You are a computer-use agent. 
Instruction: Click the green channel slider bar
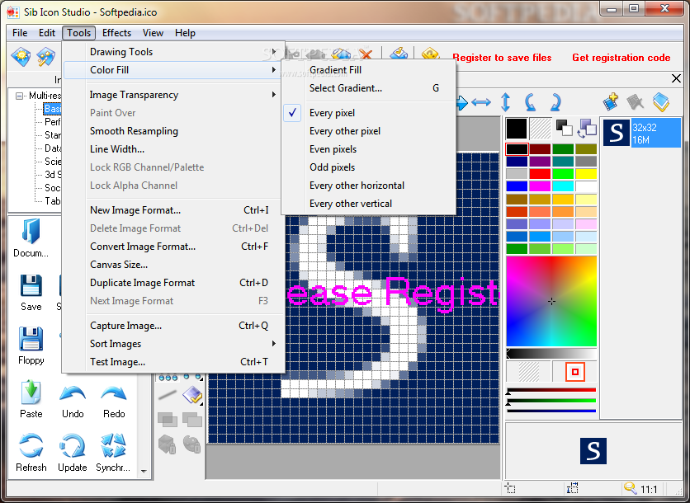coord(551,401)
